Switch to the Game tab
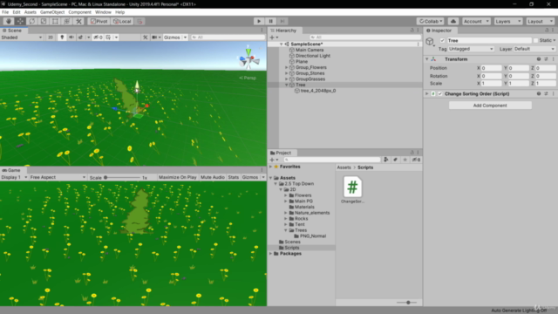The width and height of the screenshot is (558, 314). [11, 170]
